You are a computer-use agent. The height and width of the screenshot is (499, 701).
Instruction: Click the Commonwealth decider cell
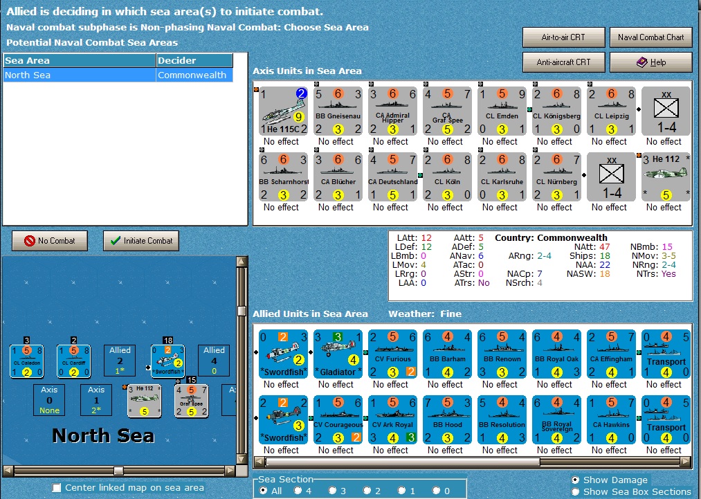tap(194, 75)
